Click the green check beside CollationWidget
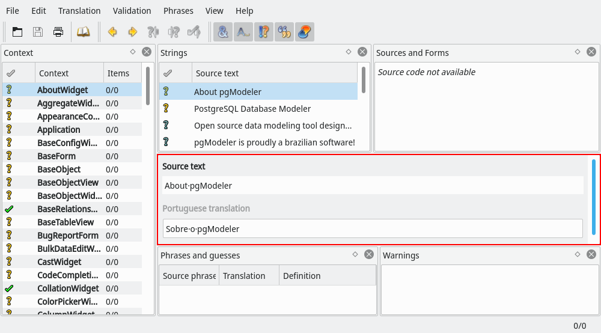This screenshot has width=601, height=333. [9, 288]
